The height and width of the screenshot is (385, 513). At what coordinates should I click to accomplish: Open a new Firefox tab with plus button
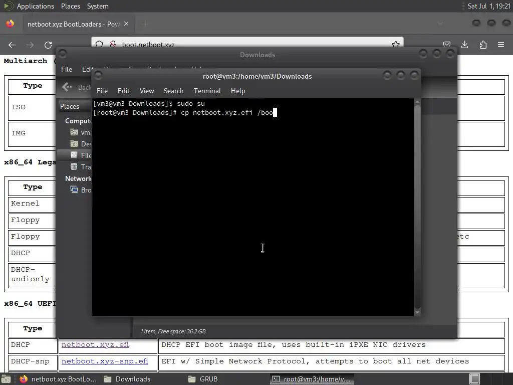click(146, 24)
